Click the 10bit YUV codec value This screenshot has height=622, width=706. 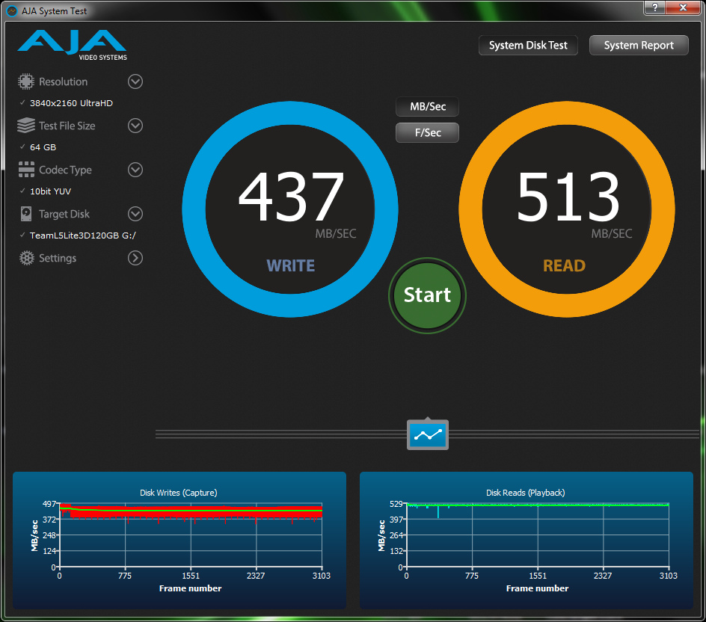[x=50, y=191]
